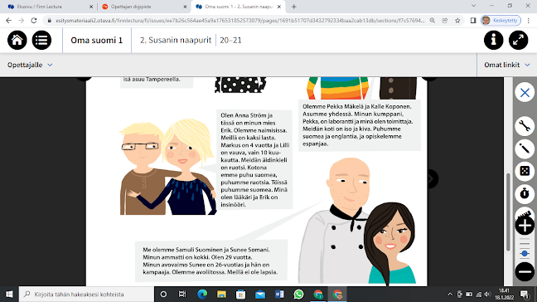Image resolution: width=537 pixels, height=302 pixels.
Task: Open Mail app from taskbar
Action: click(260, 294)
